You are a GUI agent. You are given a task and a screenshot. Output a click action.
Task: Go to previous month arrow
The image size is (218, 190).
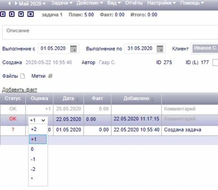pyautogui.click(x=10, y=3)
